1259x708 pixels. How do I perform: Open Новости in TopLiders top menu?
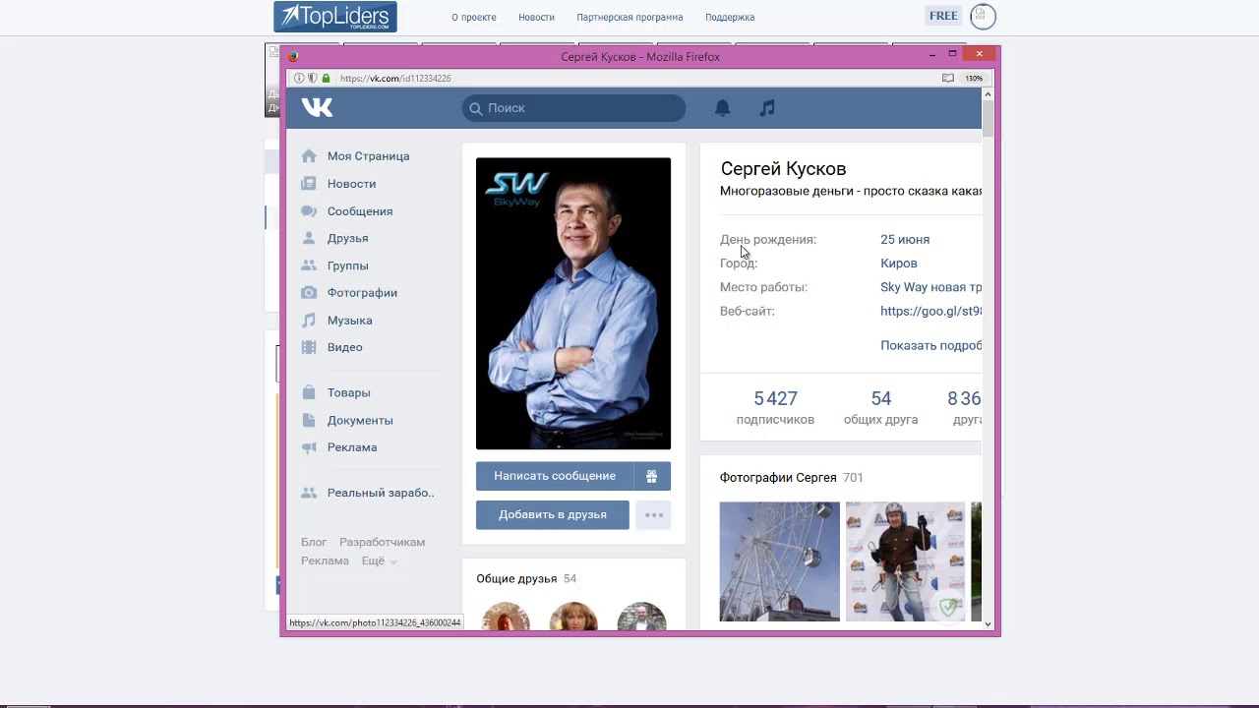click(536, 17)
